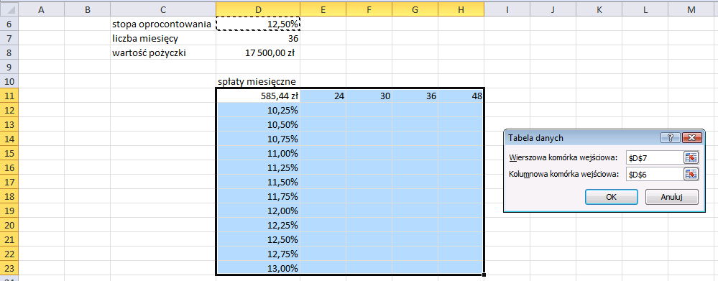Select the 13,00% cell in row 23

point(258,268)
